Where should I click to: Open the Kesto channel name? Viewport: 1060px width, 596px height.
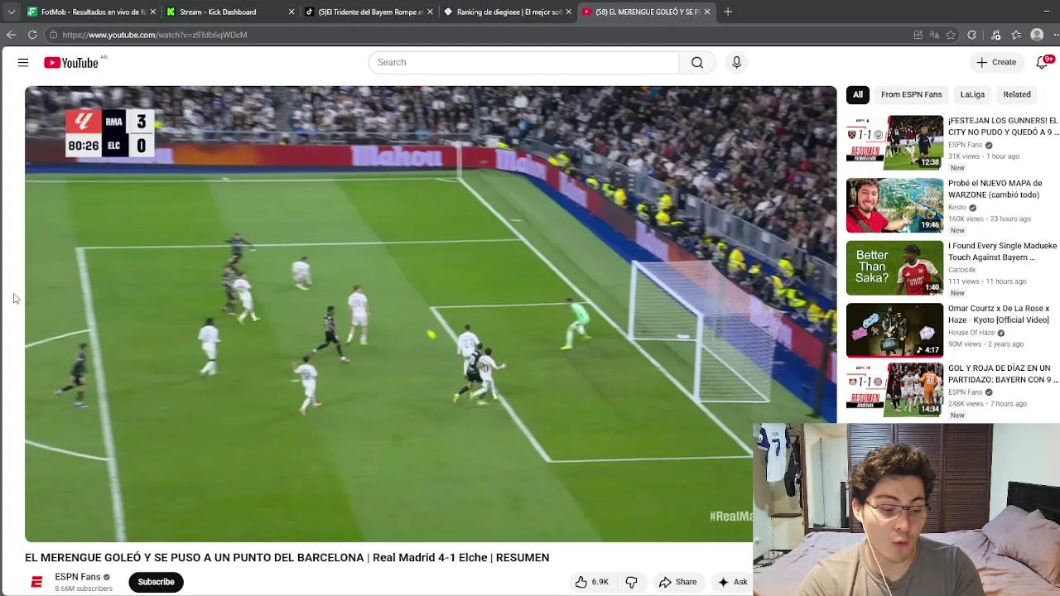[957, 208]
